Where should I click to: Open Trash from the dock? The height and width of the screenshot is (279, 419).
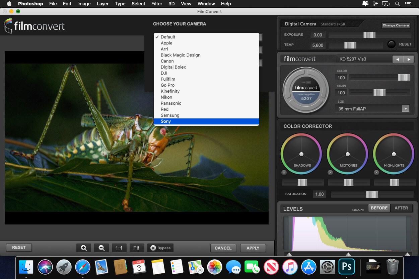[x=392, y=267]
